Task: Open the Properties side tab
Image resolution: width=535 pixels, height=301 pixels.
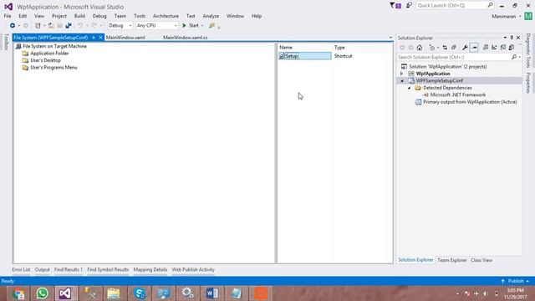Action: pyautogui.click(x=528, y=83)
